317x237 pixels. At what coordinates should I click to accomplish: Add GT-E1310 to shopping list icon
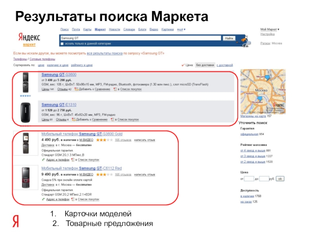[x=113, y=120]
